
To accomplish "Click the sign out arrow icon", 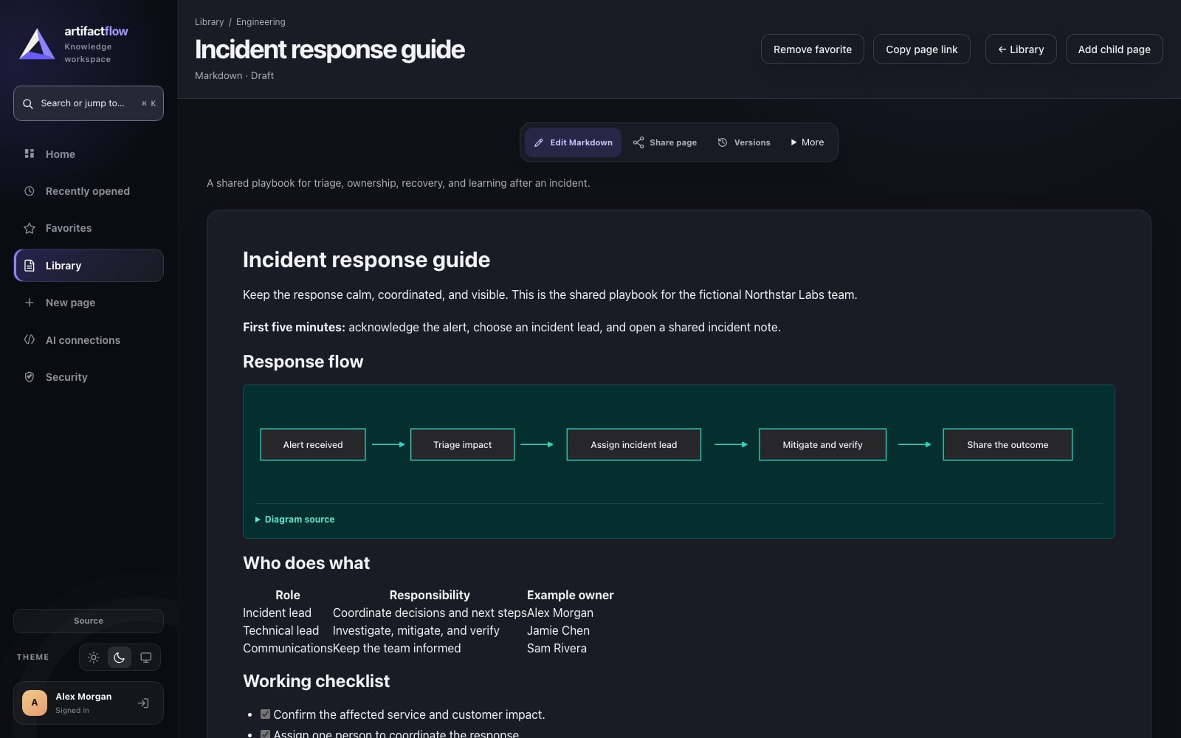I will click(x=143, y=703).
